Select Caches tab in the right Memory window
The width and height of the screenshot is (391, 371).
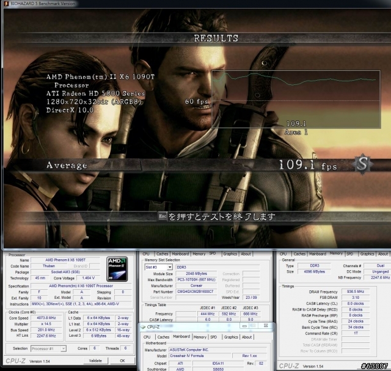[x=299, y=254]
